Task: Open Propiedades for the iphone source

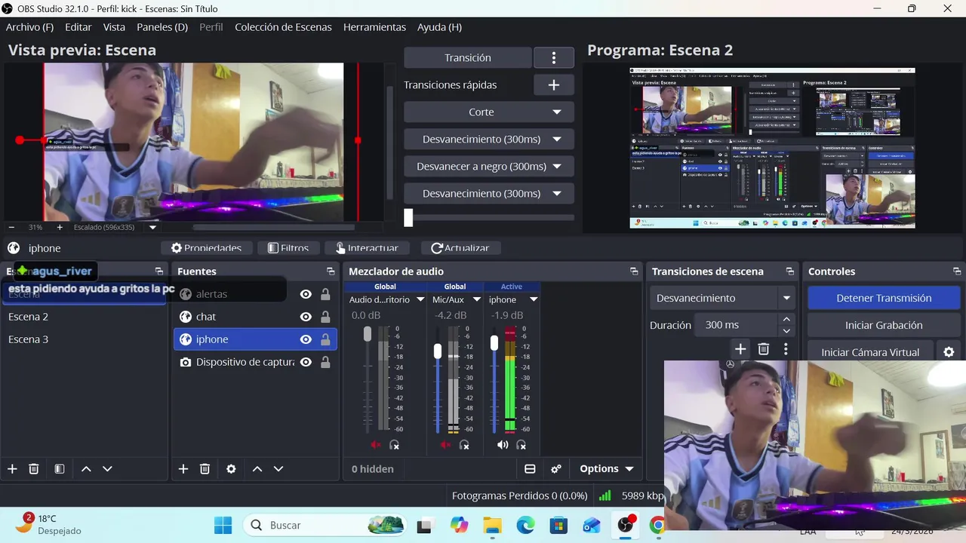Action: coord(206,248)
